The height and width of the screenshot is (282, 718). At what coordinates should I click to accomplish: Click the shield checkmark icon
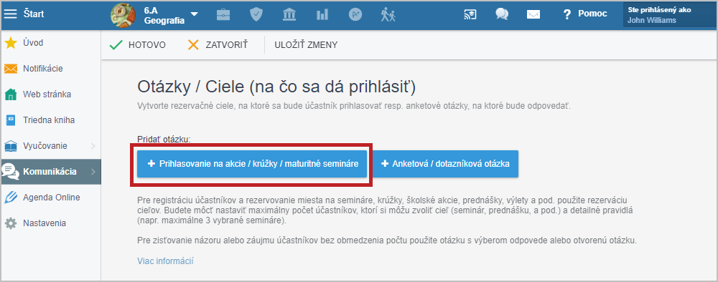pos(256,14)
